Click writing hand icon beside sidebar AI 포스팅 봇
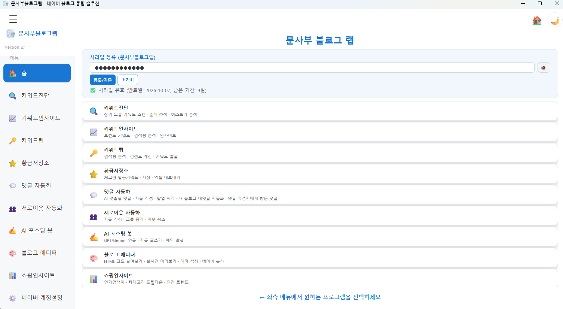 13,231
